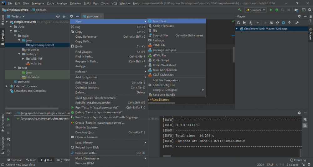313x167 pixels.
Task: Click the editor vertical scrollbar
Action: tap(233, 55)
